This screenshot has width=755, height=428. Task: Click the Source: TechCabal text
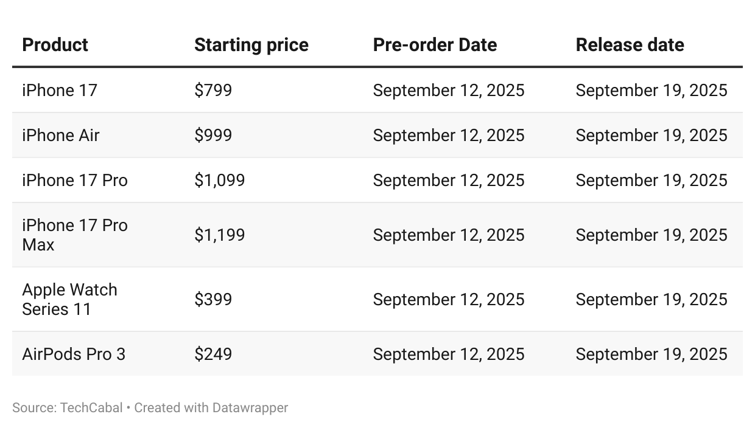pyautogui.click(x=67, y=407)
